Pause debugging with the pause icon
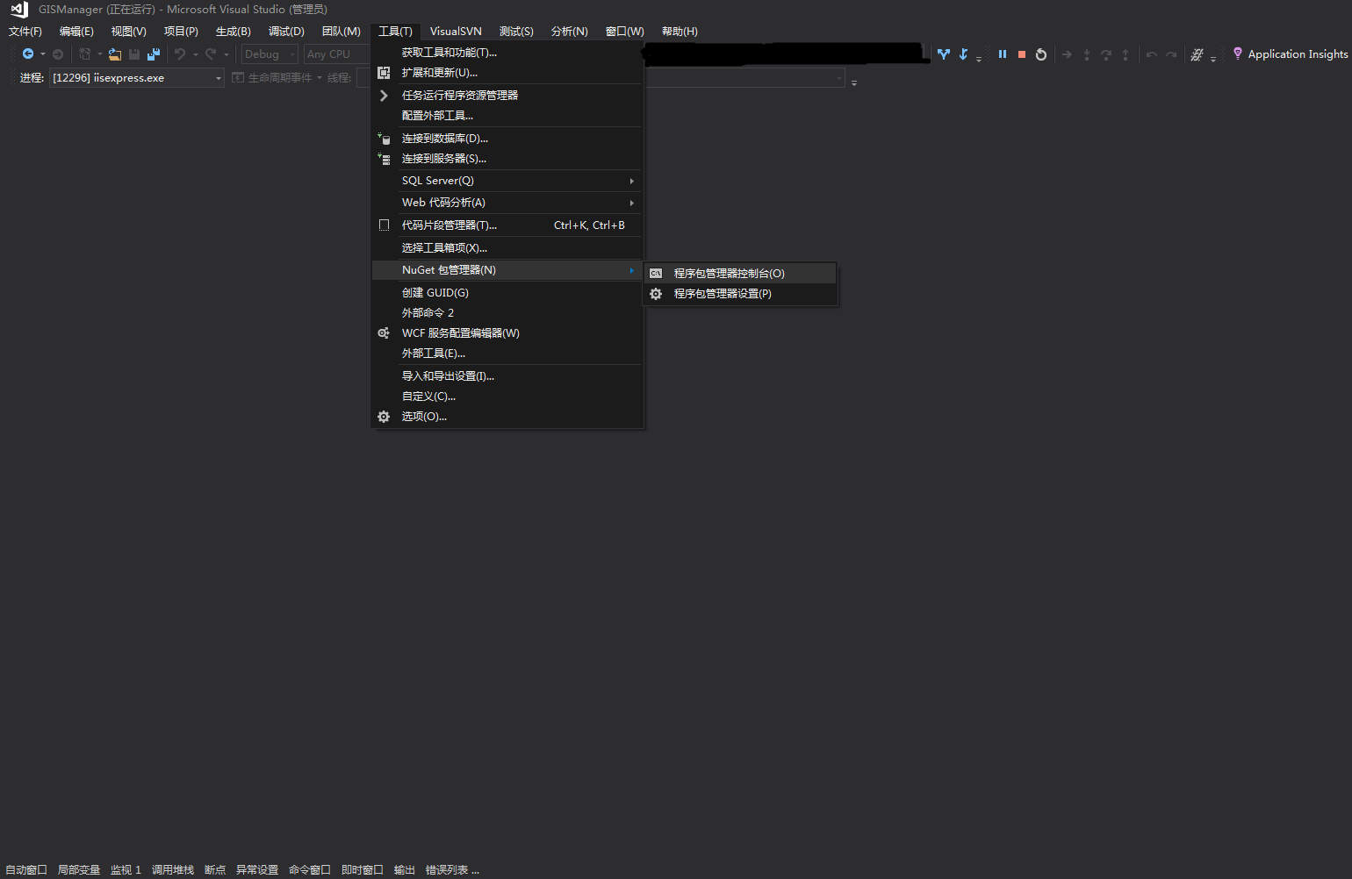 (x=1003, y=54)
